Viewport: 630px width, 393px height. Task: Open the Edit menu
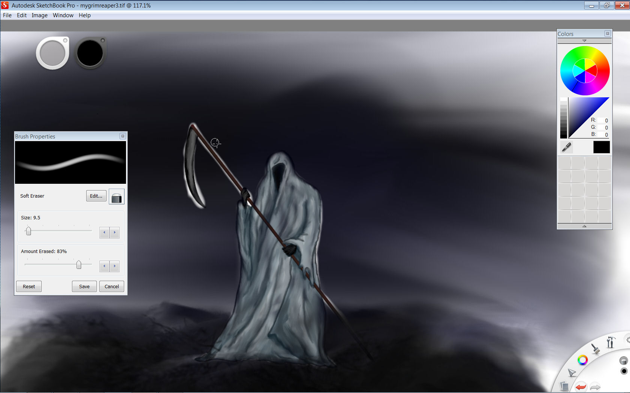point(22,15)
